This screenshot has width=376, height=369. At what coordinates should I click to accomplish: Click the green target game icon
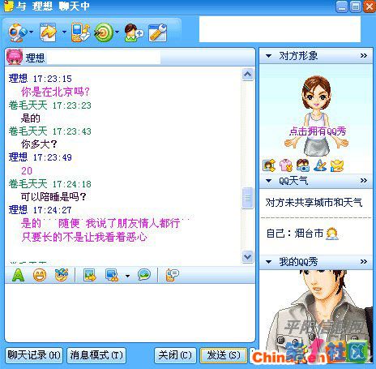click(x=104, y=32)
